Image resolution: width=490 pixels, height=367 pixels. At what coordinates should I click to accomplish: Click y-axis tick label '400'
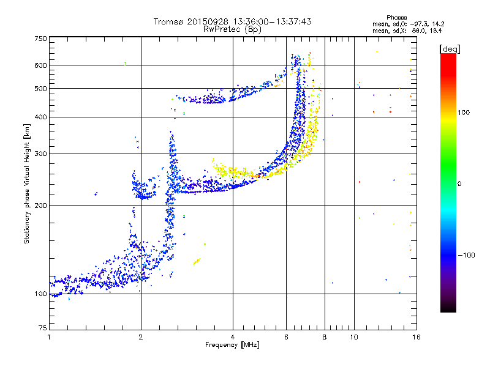(41, 117)
